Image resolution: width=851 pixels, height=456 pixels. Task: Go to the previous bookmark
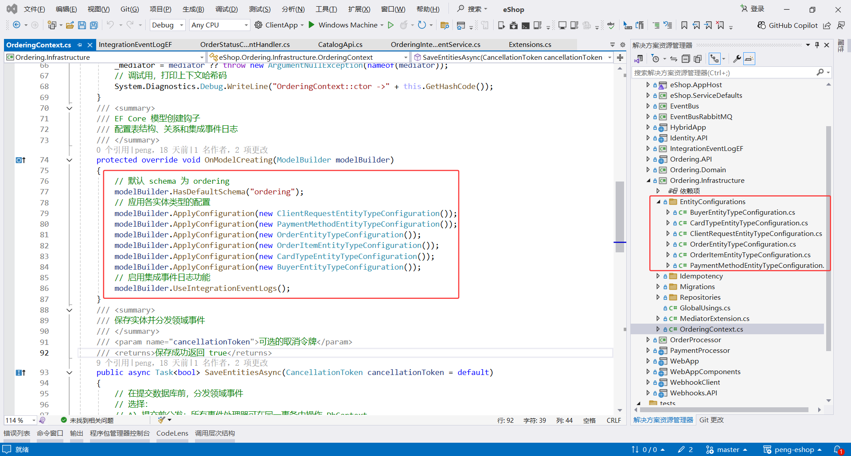click(x=696, y=25)
